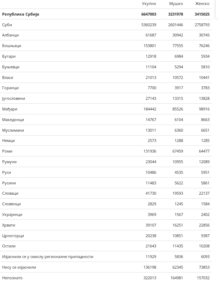Click the Женско column header
Viewport: 218px width, 292px height.
click(x=202, y=4)
